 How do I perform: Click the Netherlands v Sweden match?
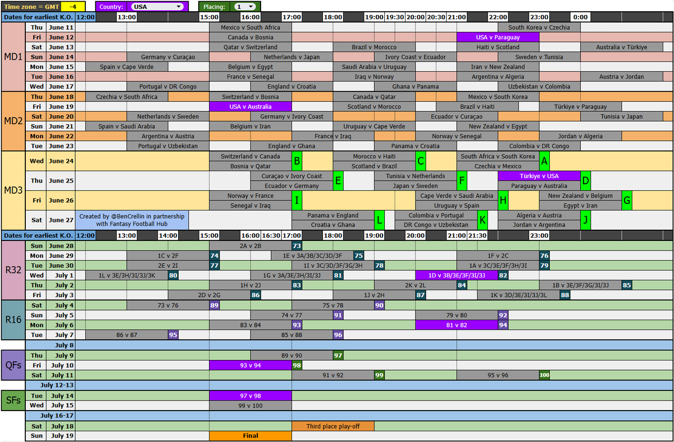(168, 116)
